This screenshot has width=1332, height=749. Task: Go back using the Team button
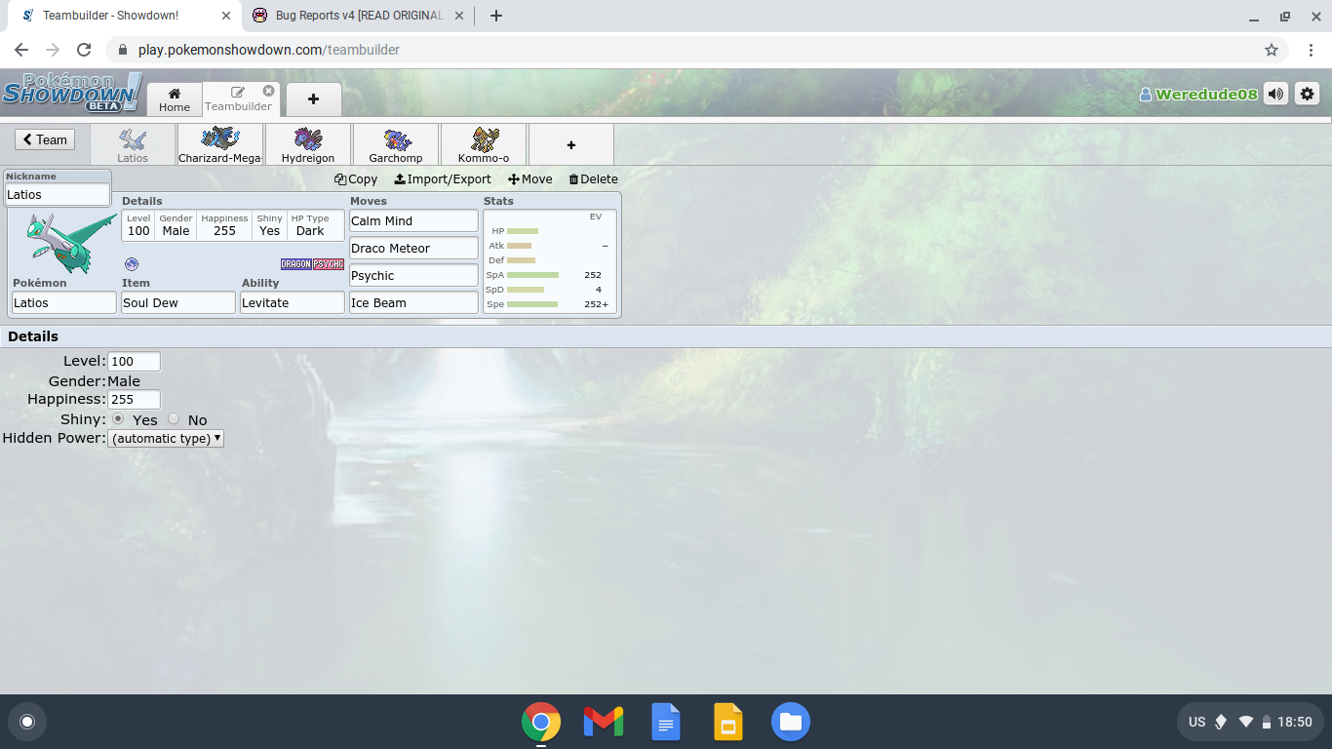(45, 139)
